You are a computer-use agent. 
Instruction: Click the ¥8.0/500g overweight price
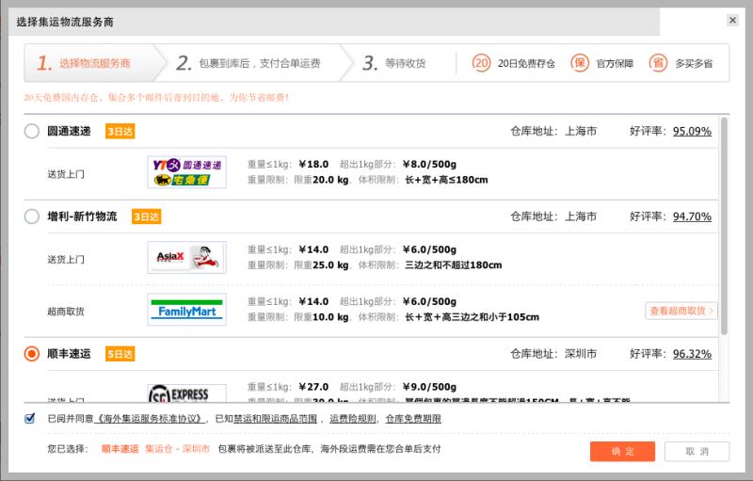tap(430, 164)
